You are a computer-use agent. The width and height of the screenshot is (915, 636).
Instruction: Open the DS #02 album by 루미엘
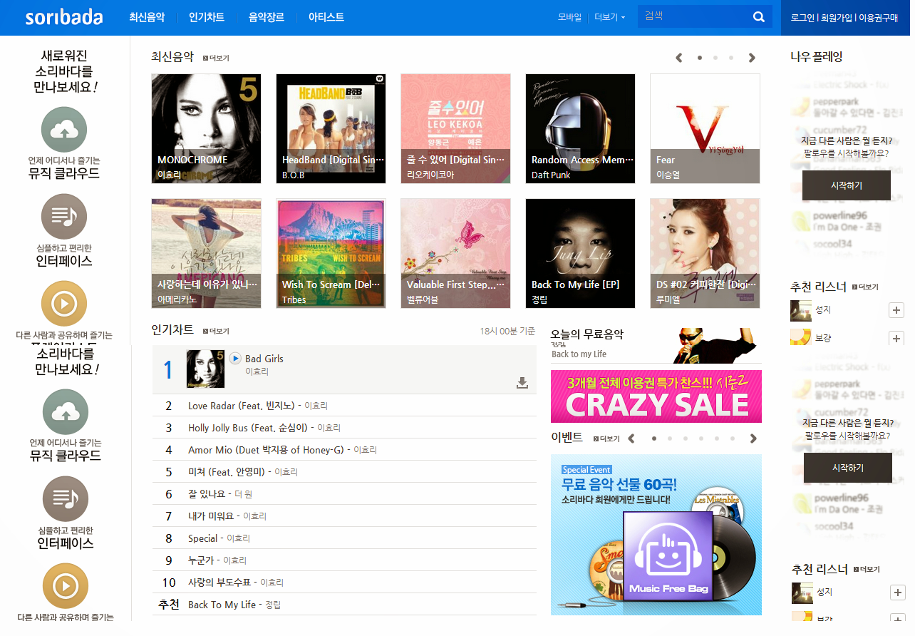(705, 253)
